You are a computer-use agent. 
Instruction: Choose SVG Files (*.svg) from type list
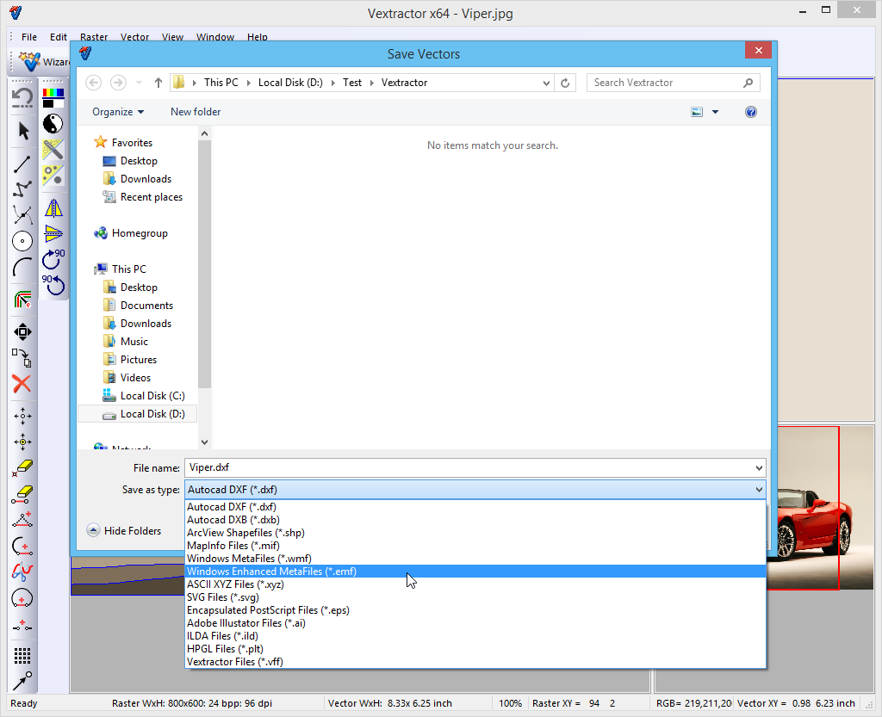[223, 597]
